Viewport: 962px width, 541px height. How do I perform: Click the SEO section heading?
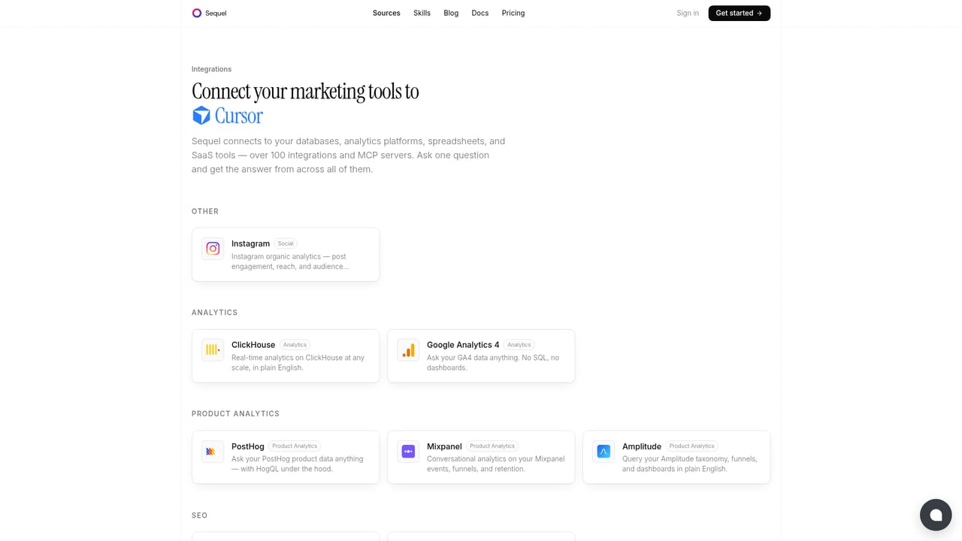(x=199, y=515)
